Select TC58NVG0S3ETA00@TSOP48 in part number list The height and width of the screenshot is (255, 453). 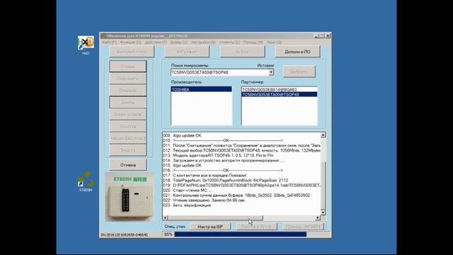[279, 94]
